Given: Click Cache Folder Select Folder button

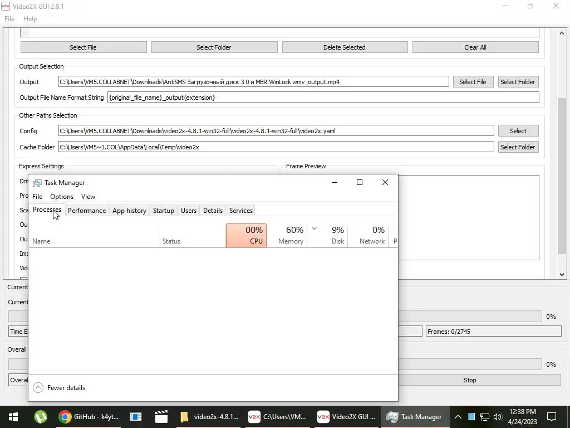Looking at the screenshot, I should [518, 147].
